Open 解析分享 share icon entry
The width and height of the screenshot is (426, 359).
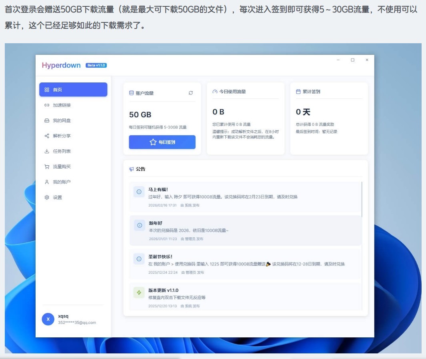(x=47, y=136)
